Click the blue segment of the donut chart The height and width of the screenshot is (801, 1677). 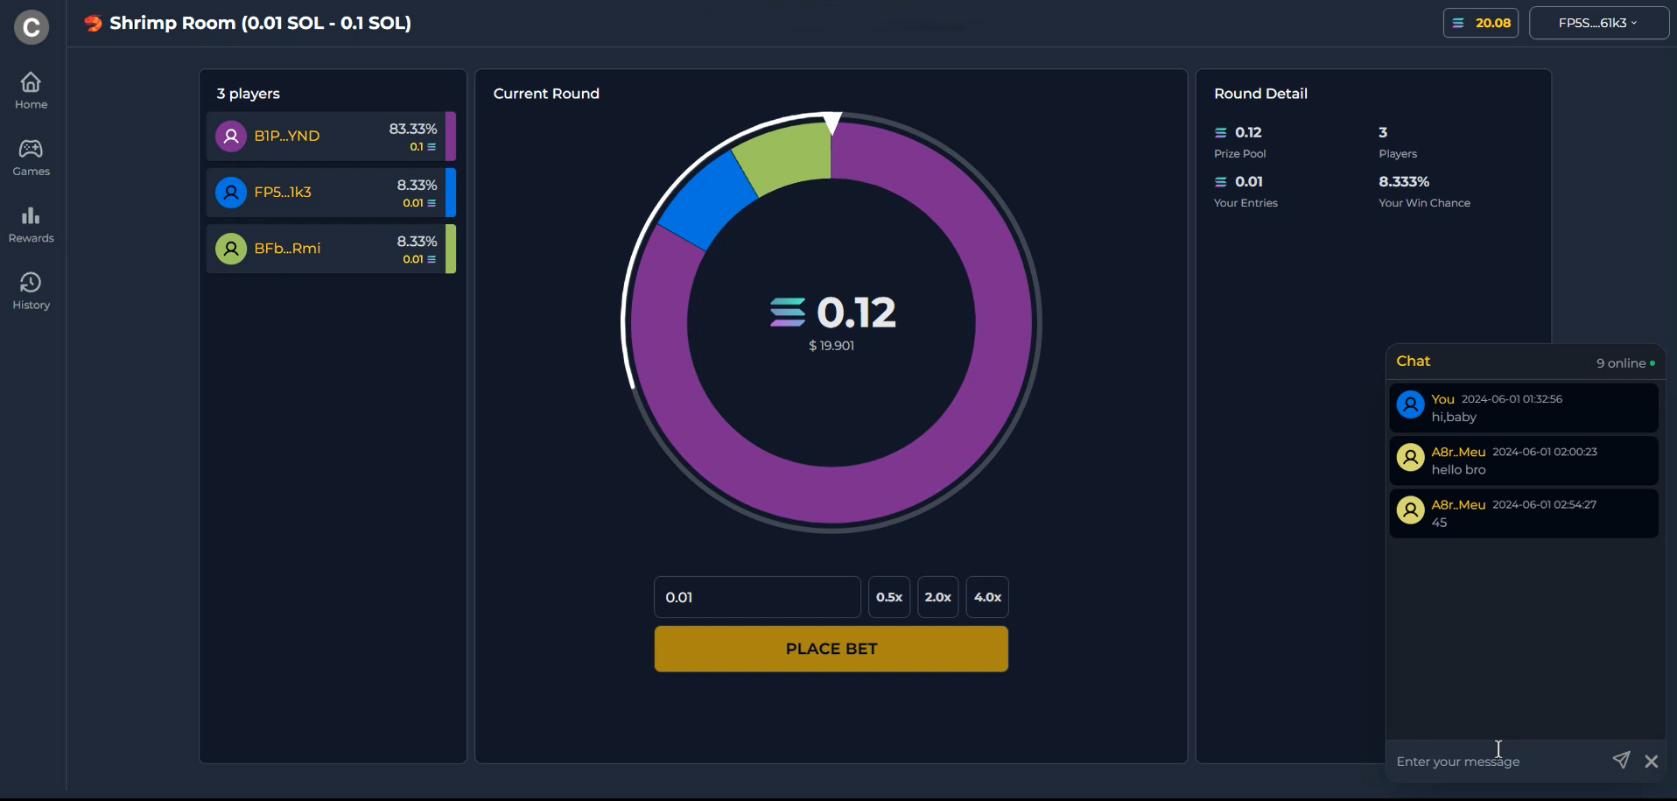705,203
